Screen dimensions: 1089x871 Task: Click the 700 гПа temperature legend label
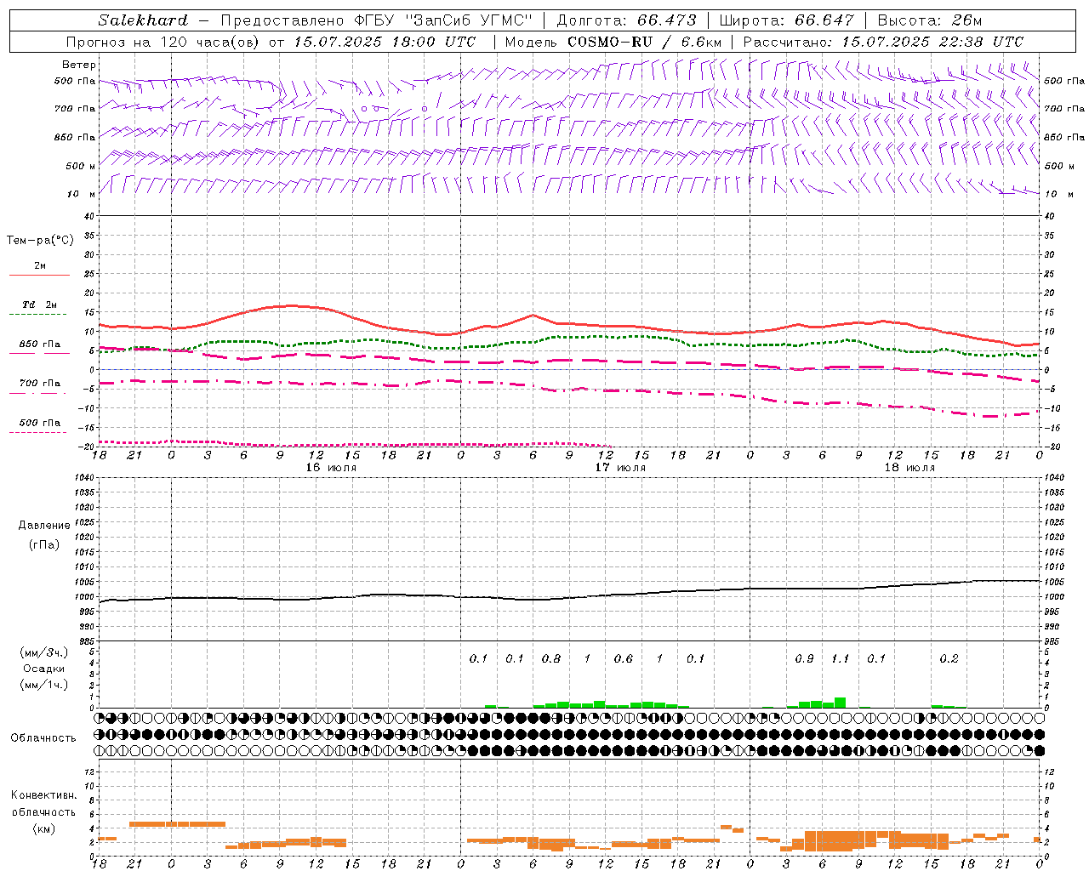point(40,384)
